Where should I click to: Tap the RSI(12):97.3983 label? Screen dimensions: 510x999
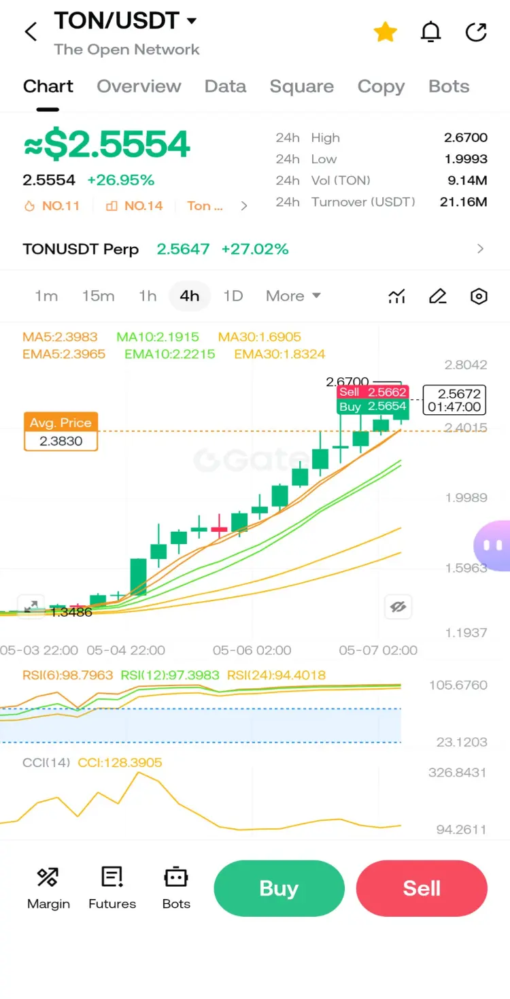[x=170, y=675]
